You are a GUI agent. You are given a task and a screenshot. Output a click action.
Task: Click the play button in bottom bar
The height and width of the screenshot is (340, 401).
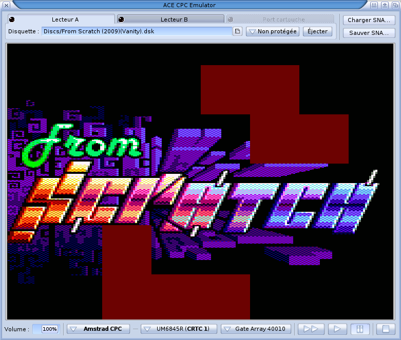[x=337, y=329]
